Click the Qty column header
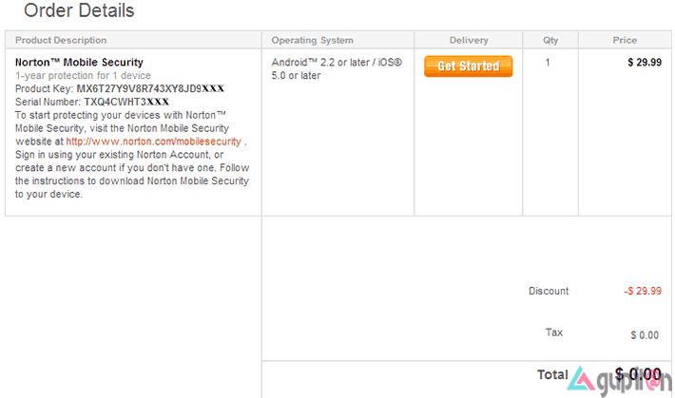The width and height of the screenshot is (675, 398). [550, 40]
